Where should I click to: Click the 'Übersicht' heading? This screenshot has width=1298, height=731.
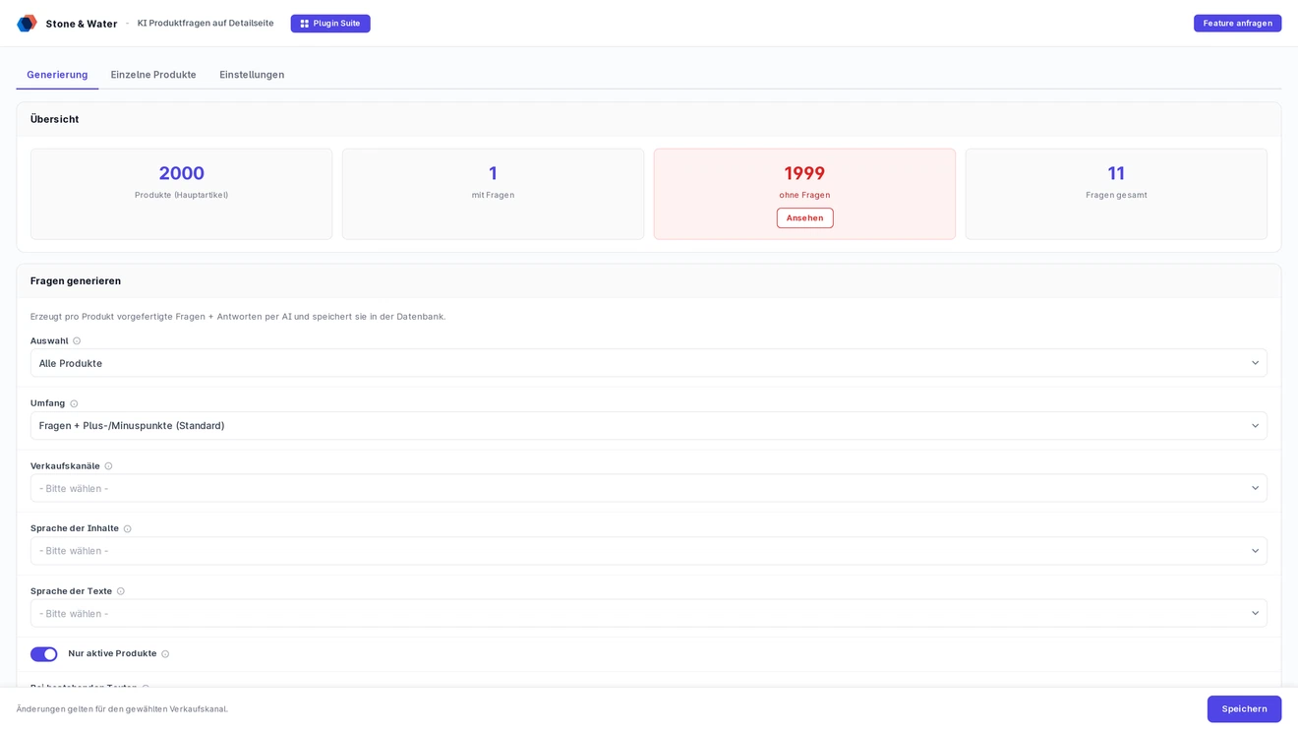click(x=54, y=119)
